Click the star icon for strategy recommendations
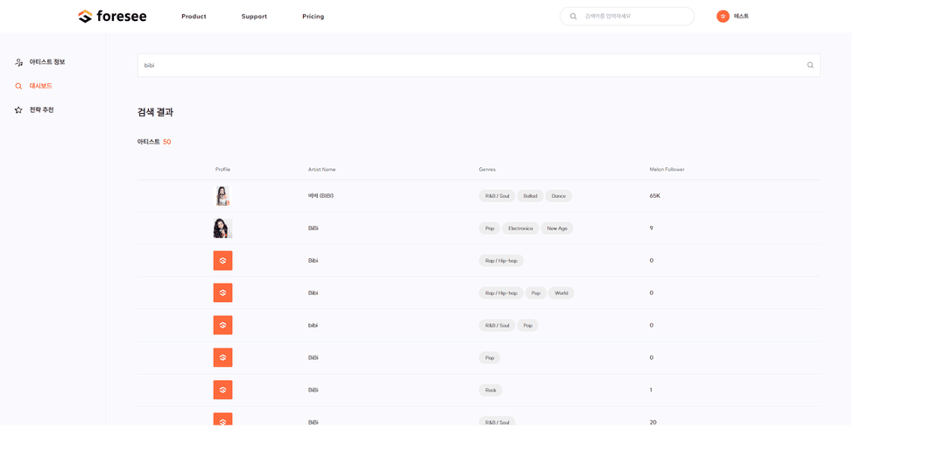 18,110
